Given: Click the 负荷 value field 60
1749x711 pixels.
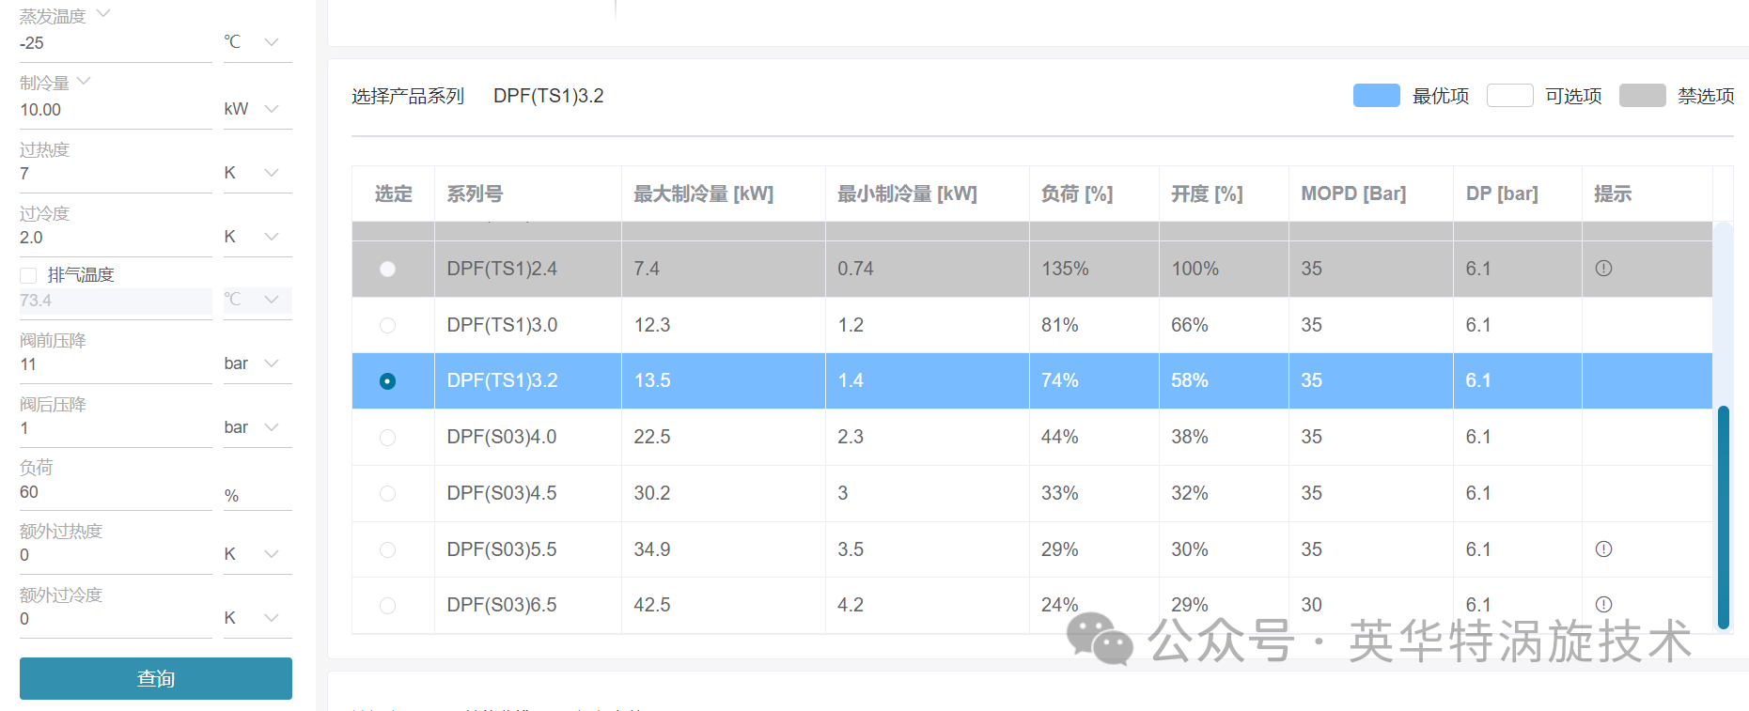Looking at the screenshot, I should 116,492.
